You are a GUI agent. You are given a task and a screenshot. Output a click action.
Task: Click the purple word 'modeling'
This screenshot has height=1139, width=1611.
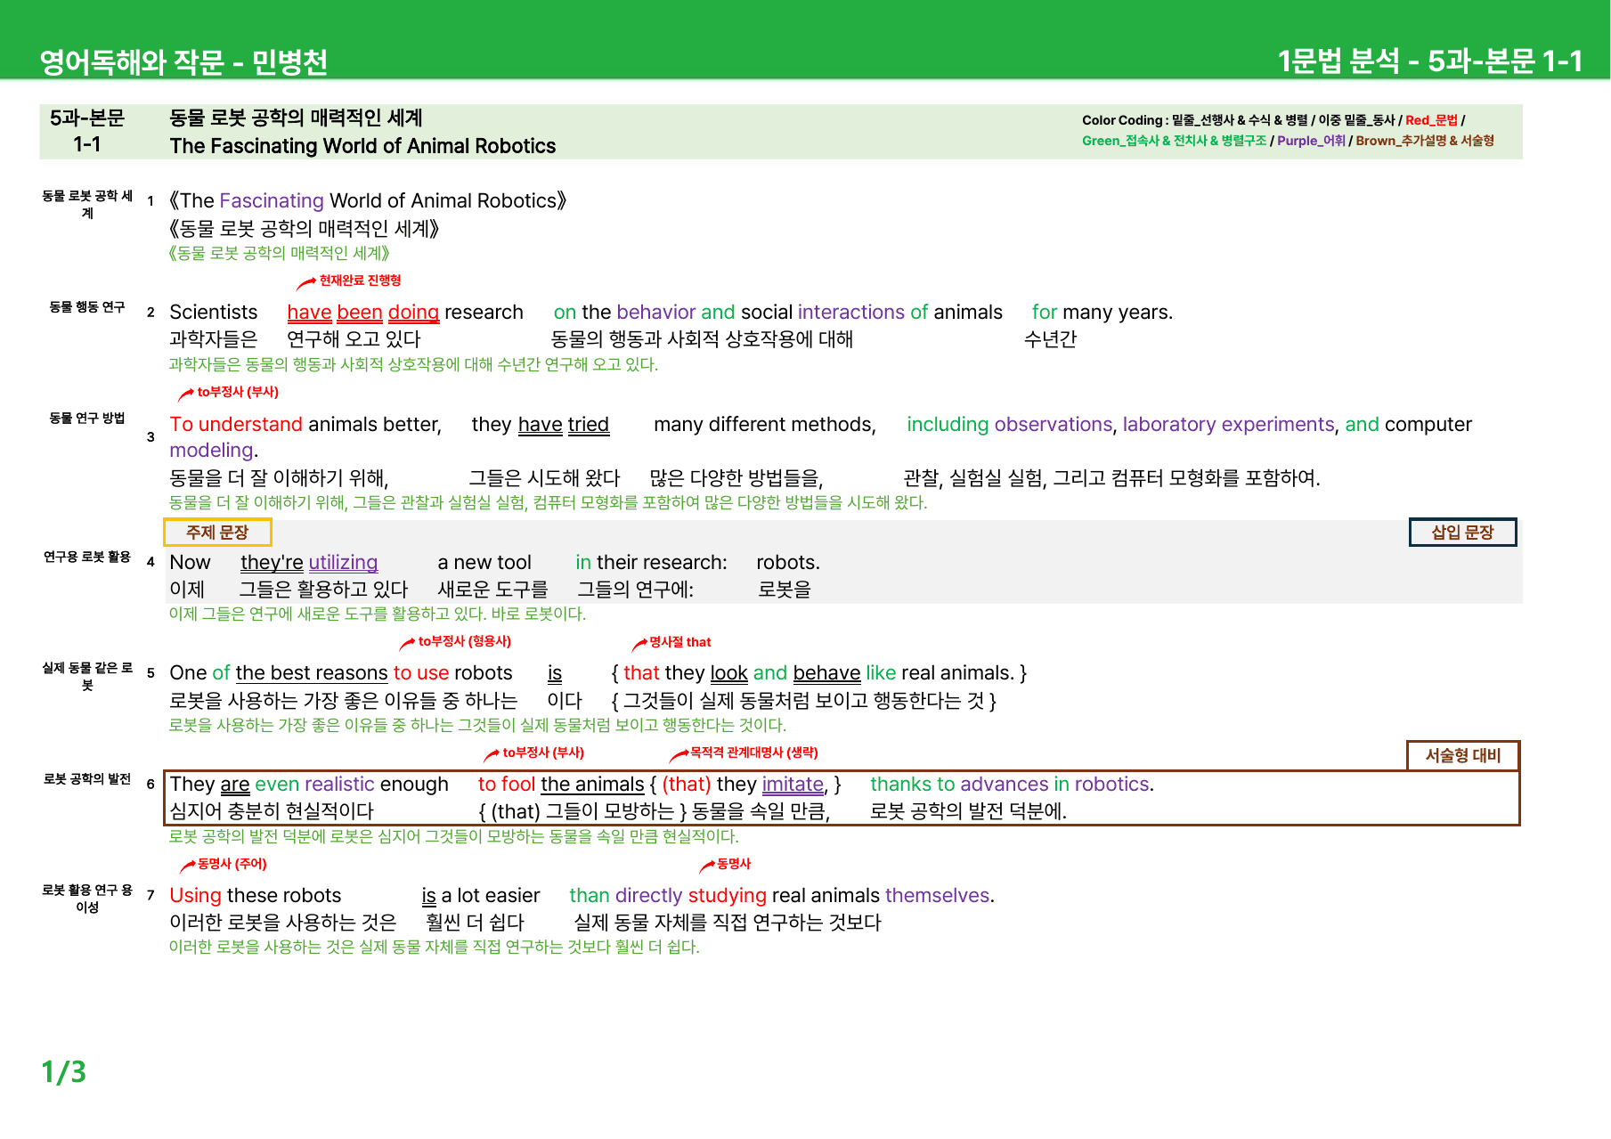(x=212, y=451)
